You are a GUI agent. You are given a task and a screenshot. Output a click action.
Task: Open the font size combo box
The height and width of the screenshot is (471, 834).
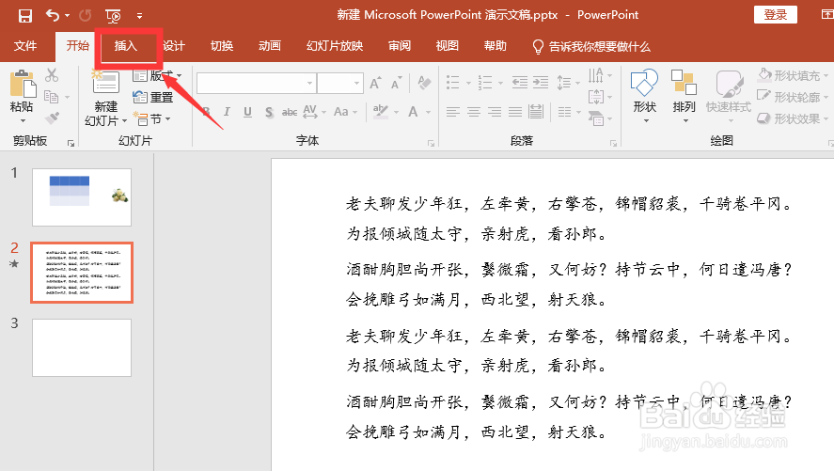pos(339,84)
